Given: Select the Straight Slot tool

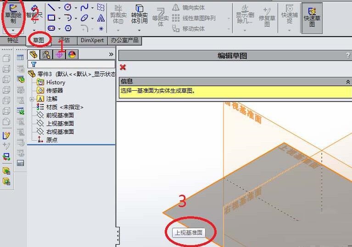Looking at the screenshot, I should click(52, 28).
